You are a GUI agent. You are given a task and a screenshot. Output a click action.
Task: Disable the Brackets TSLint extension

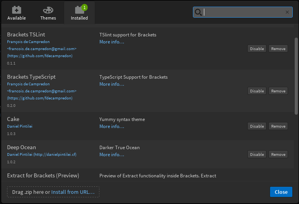coord(257,49)
